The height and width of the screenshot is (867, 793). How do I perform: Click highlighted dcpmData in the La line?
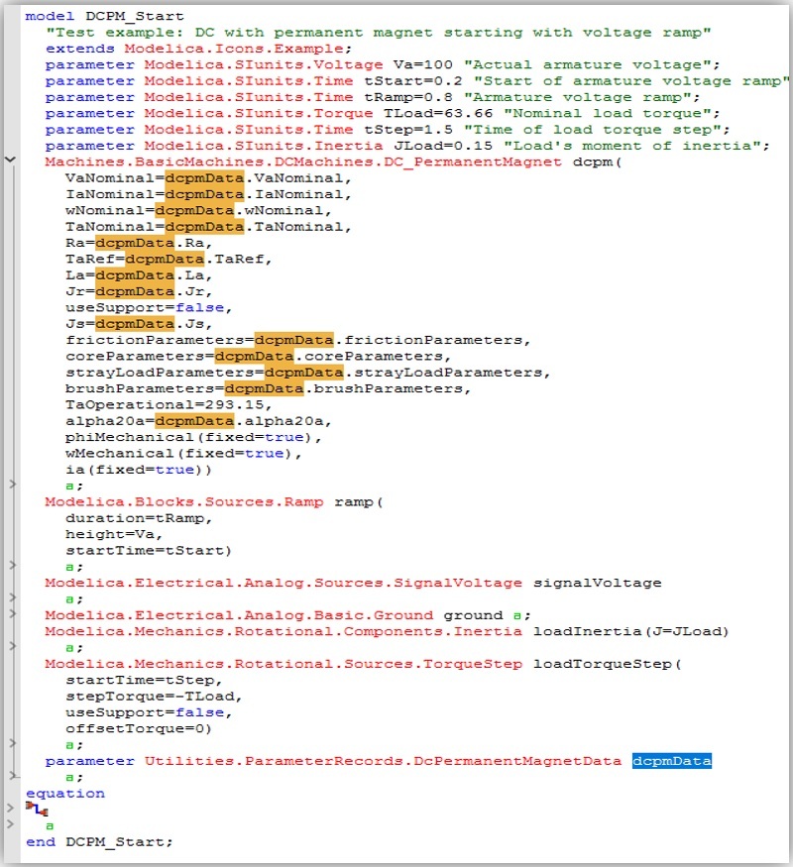tap(135, 275)
